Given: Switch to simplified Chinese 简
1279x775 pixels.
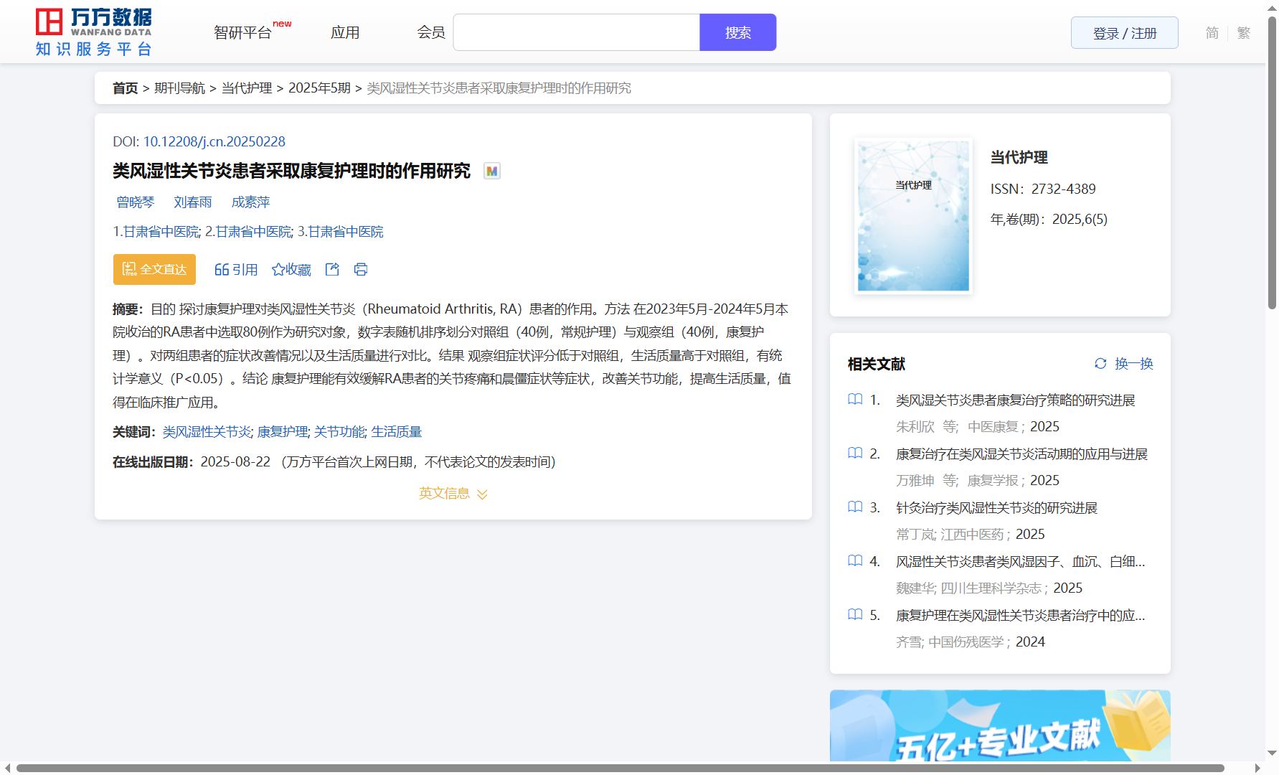Looking at the screenshot, I should coord(1212,33).
